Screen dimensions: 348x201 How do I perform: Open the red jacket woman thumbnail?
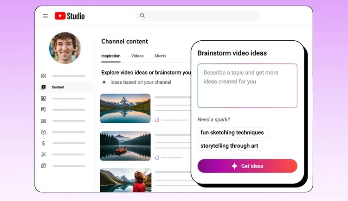126,180
